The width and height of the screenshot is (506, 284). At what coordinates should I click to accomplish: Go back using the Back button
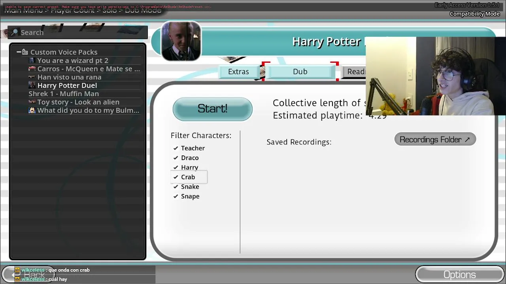(x=28, y=275)
